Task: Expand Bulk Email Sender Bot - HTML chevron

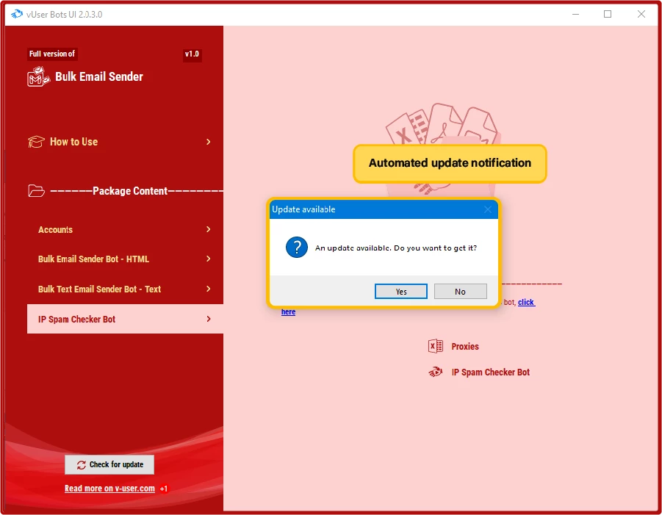Action: click(208, 259)
